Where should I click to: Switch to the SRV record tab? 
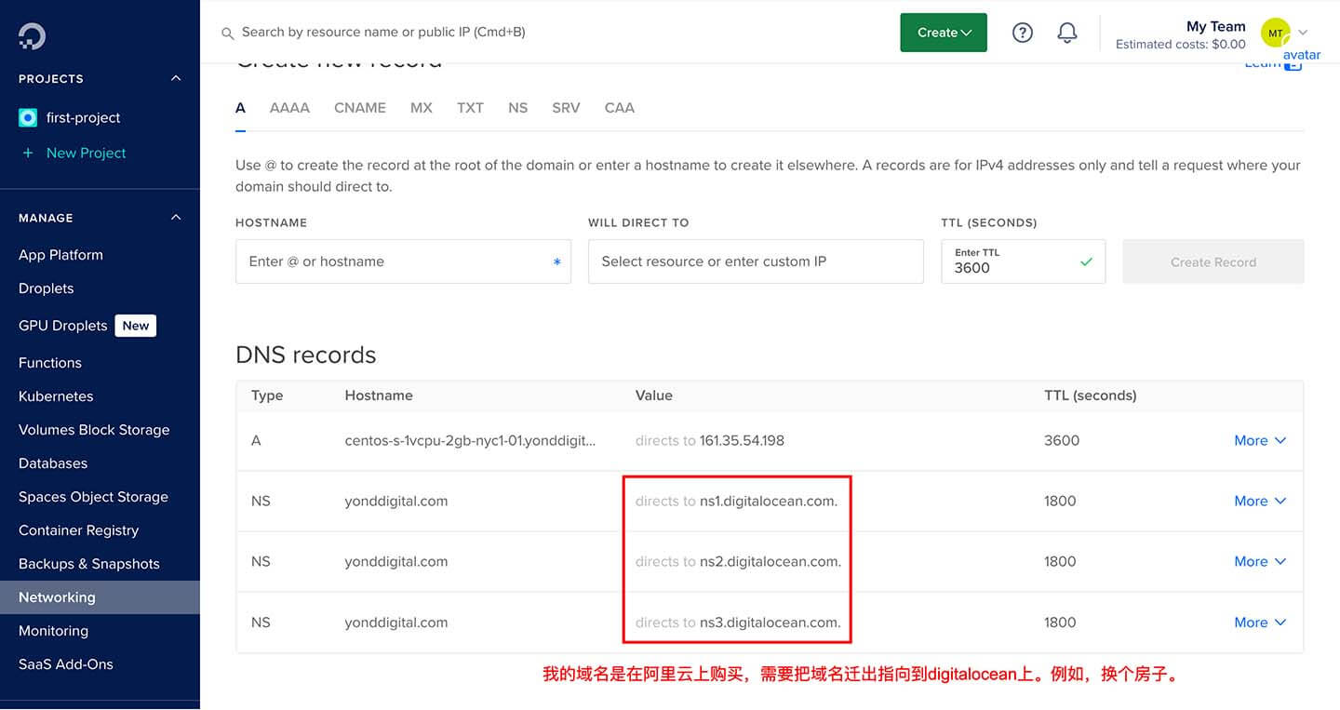(x=566, y=108)
